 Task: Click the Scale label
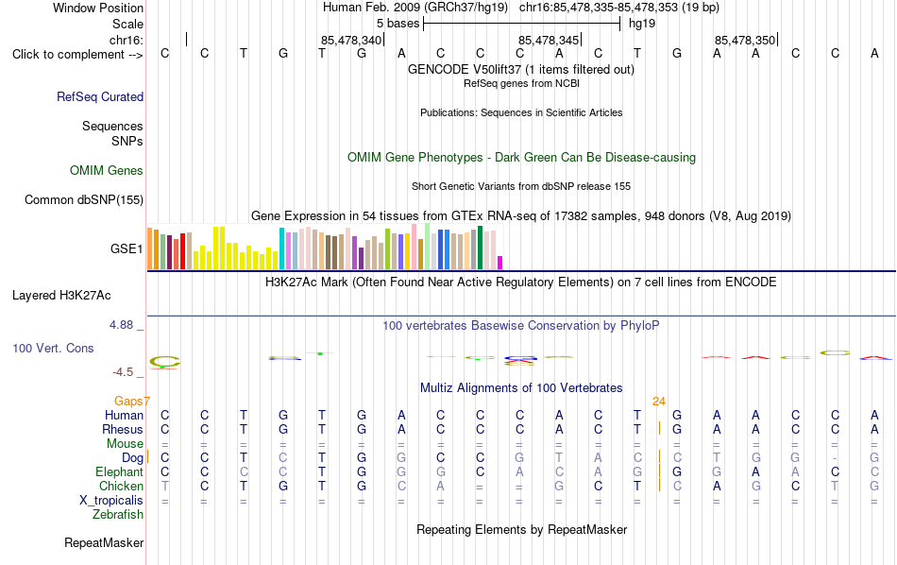click(127, 24)
